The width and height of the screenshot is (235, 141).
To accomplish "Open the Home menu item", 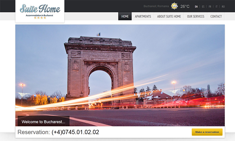I will point(125,16).
